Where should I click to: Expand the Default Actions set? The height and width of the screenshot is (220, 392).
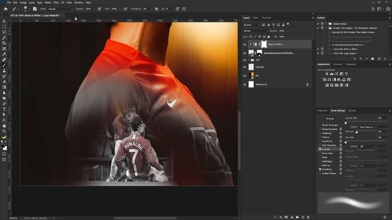coord(326,24)
